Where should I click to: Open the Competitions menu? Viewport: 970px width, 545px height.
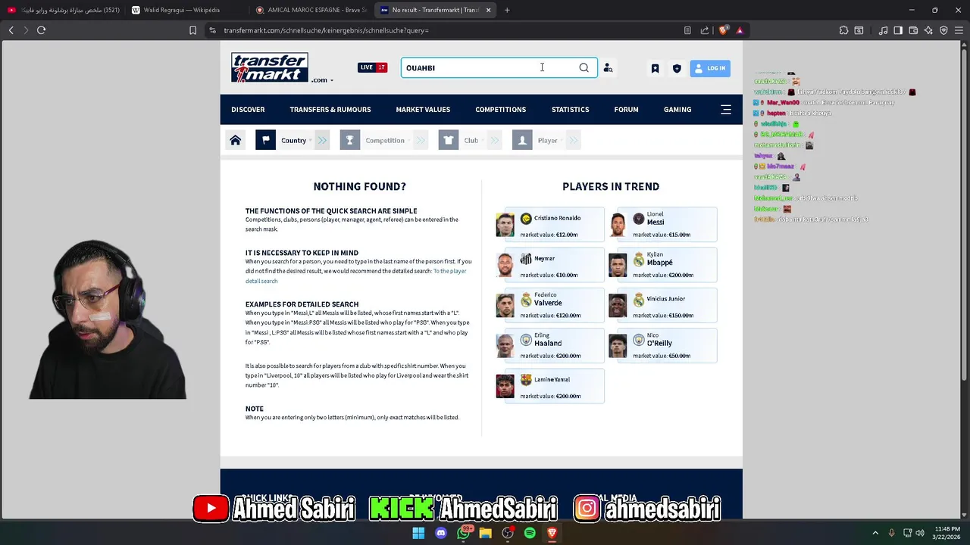[x=500, y=110]
